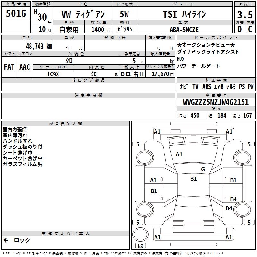This screenshot has height=257, width=257.
Task: Click the damage code legend line at bottom
Action: click(x=113, y=253)
